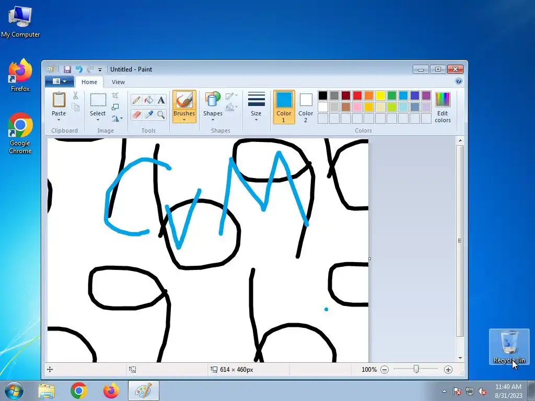The height and width of the screenshot is (401, 535).
Task: Click the Paste clipboard icon
Action: 59,100
